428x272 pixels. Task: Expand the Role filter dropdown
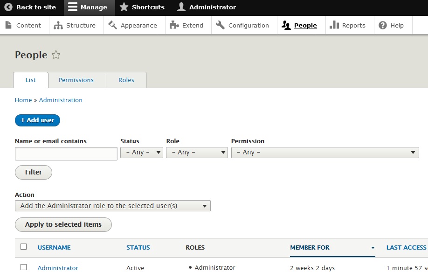coord(197,153)
